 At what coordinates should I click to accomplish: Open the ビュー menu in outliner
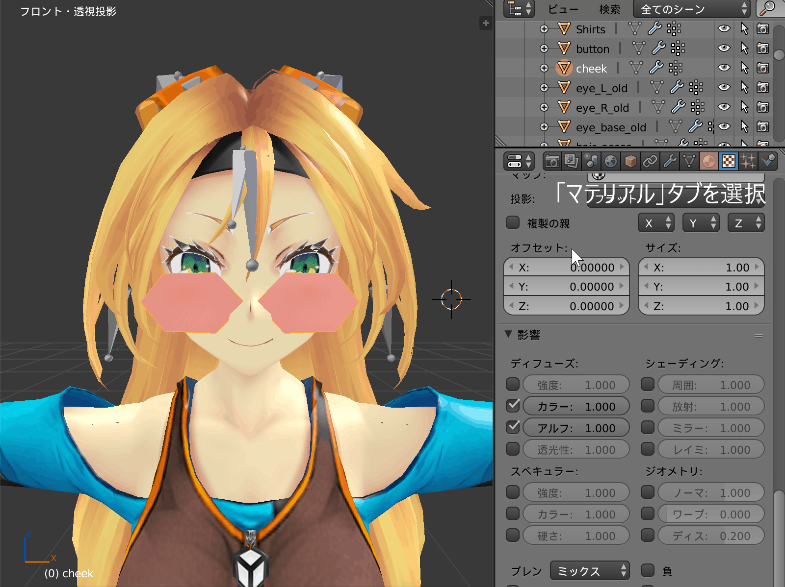coord(563,9)
